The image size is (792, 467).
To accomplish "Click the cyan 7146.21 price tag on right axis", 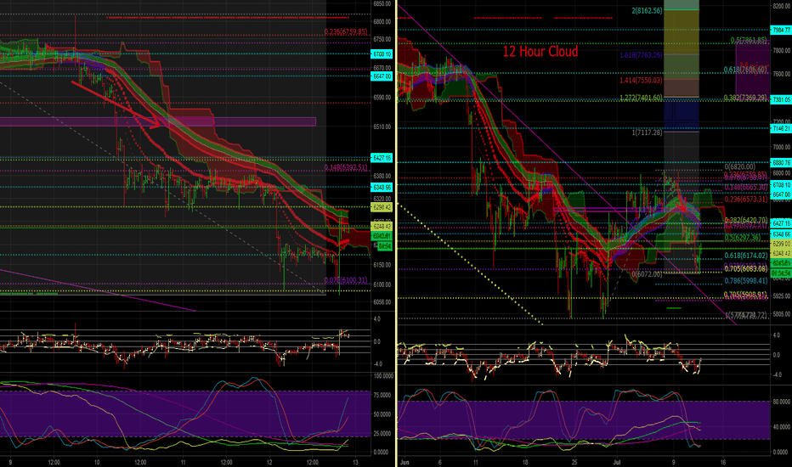I will pyautogui.click(x=781, y=129).
